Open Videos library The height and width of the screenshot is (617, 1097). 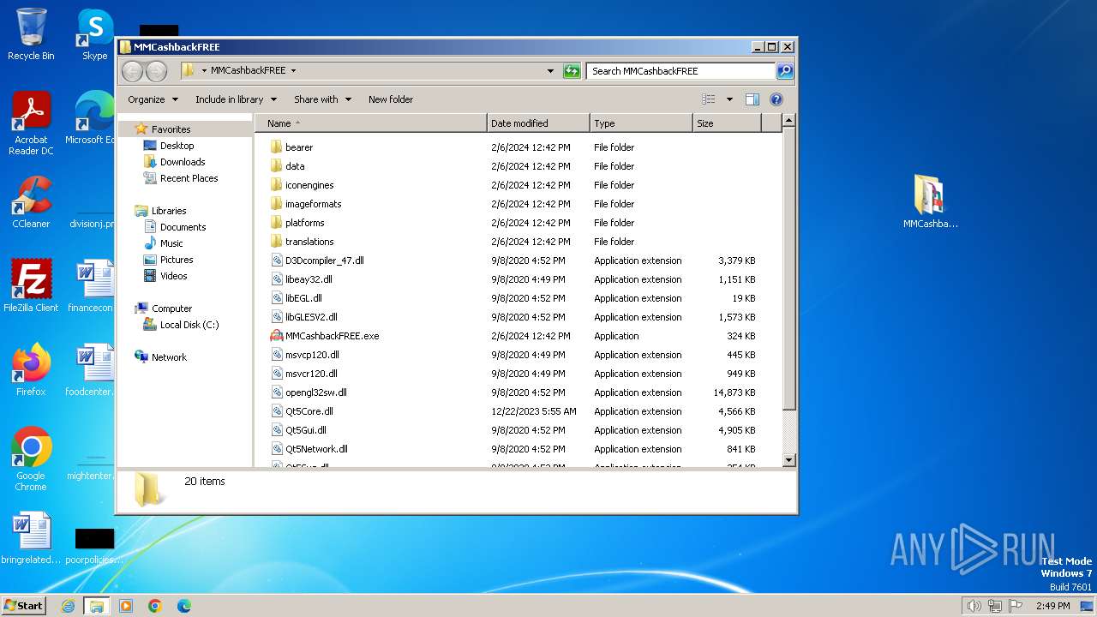click(173, 276)
